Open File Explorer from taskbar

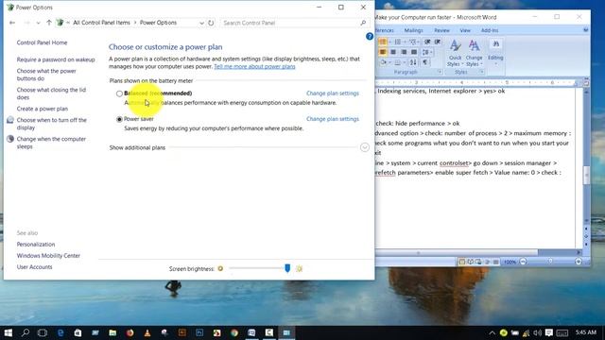(x=112, y=332)
